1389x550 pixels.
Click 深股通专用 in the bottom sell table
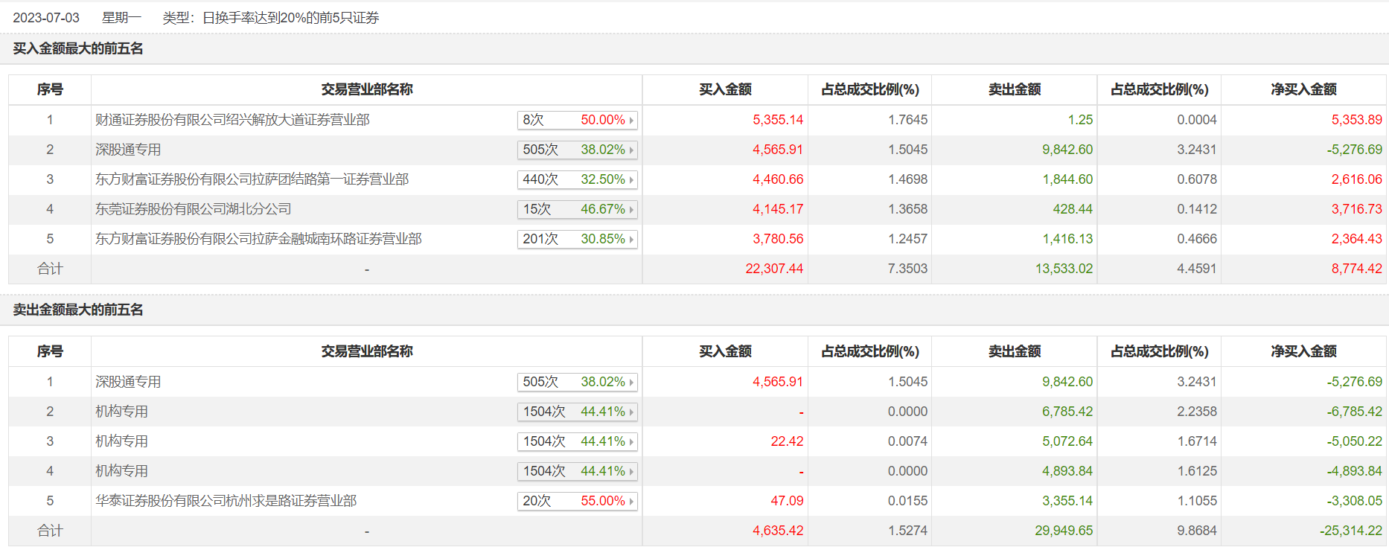pyautogui.click(x=128, y=382)
